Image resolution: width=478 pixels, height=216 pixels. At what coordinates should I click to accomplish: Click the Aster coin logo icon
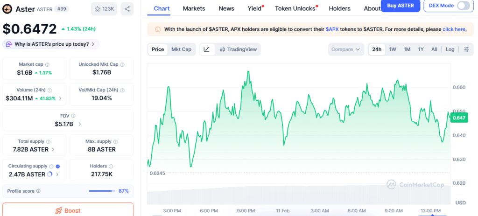pyautogui.click(x=7, y=9)
